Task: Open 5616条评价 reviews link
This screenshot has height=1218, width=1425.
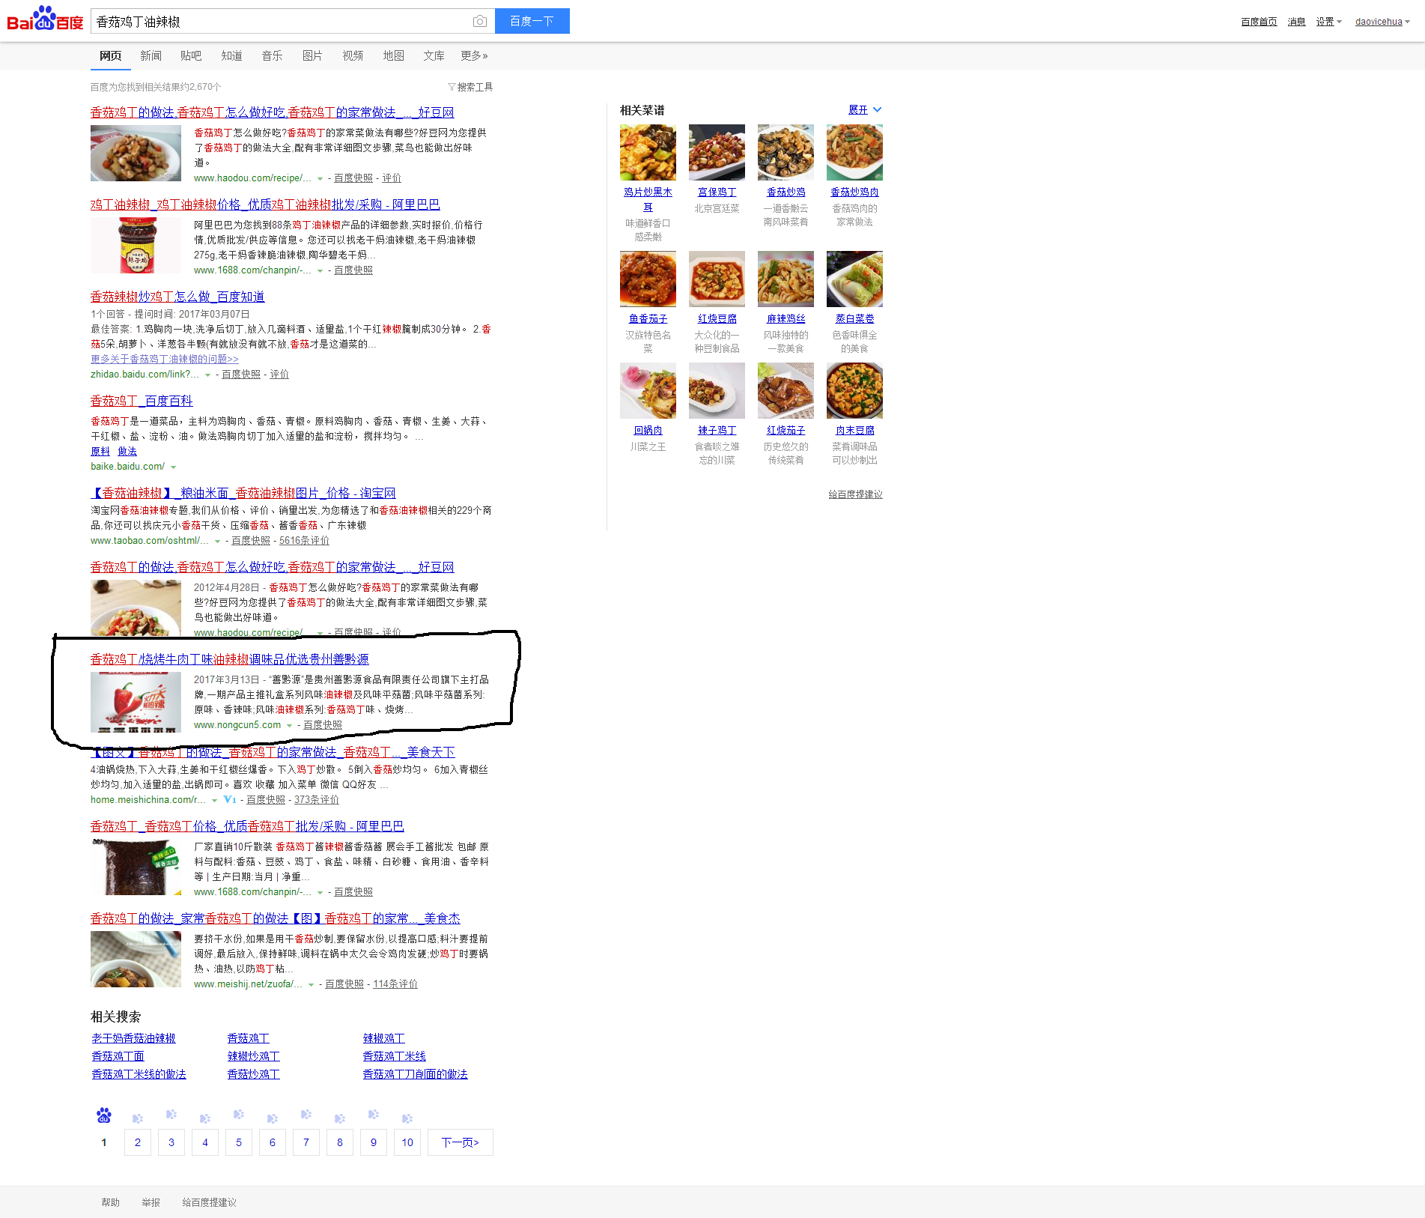Action: 304,540
